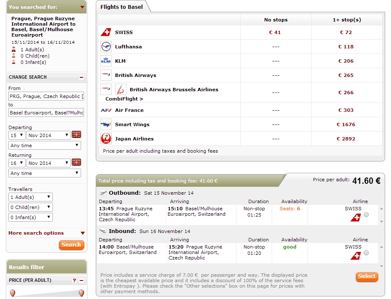The width and height of the screenshot is (391, 299).
Task: Click the to destination input field
Action: point(46,113)
